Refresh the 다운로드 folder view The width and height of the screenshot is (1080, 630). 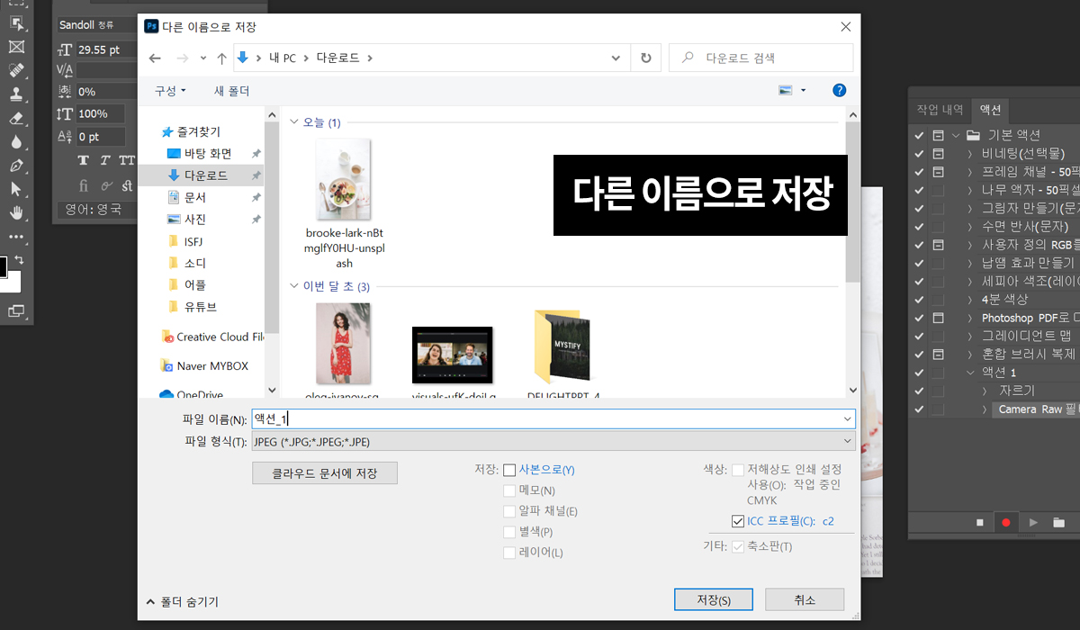click(x=645, y=58)
